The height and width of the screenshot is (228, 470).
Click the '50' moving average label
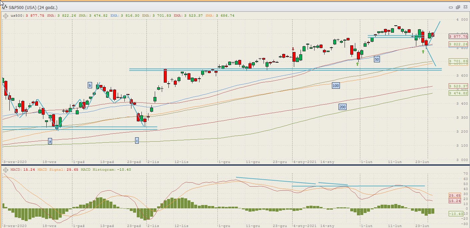tap(377, 59)
